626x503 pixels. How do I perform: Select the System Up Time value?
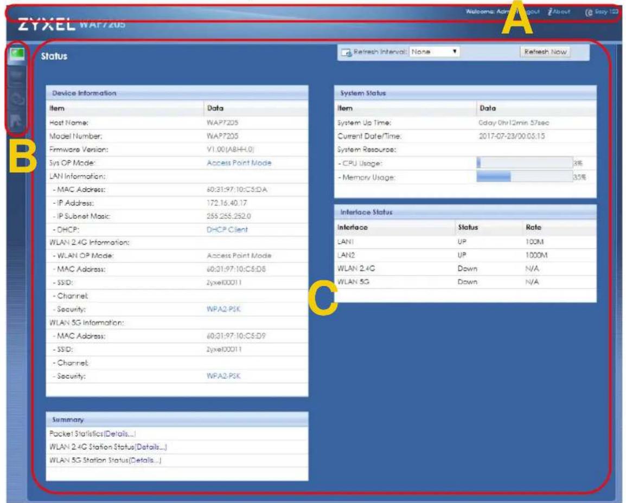pos(514,122)
